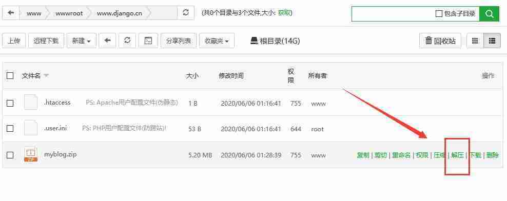
Task: Click 重命名 for myblog.zip
Action: click(x=401, y=155)
